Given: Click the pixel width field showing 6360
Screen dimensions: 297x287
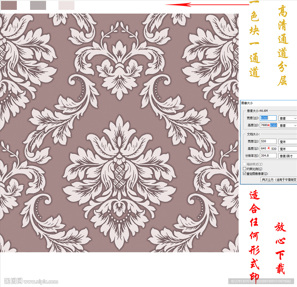Looking at the screenshot, I should (x=268, y=118).
